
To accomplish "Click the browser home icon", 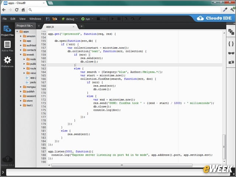I will (x=23, y=10).
